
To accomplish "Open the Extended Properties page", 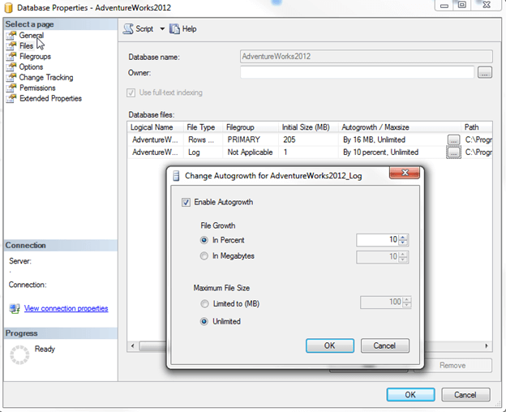I will click(50, 98).
